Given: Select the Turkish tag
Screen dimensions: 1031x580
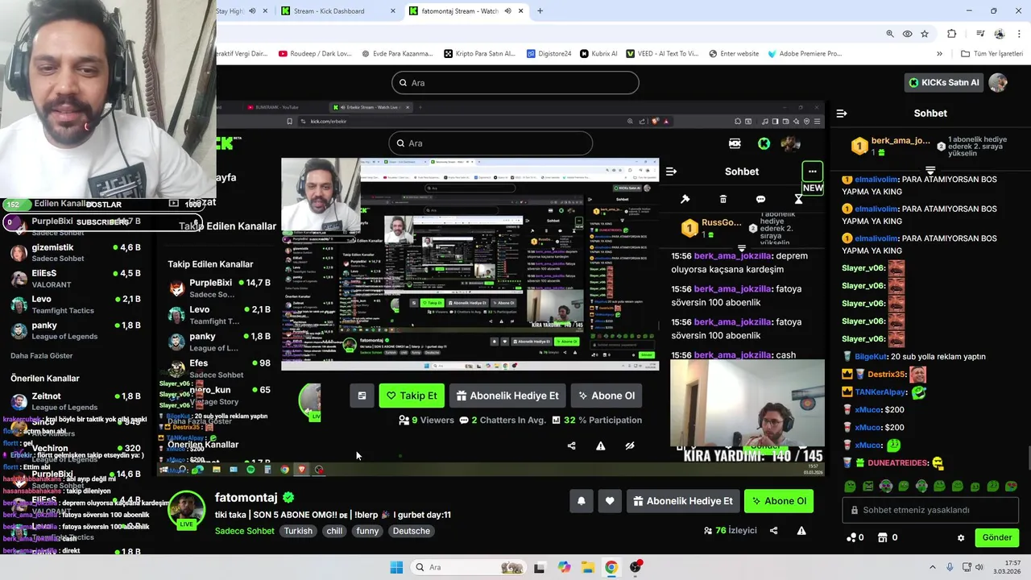Looking at the screenshot, I should tap(298, 531).
